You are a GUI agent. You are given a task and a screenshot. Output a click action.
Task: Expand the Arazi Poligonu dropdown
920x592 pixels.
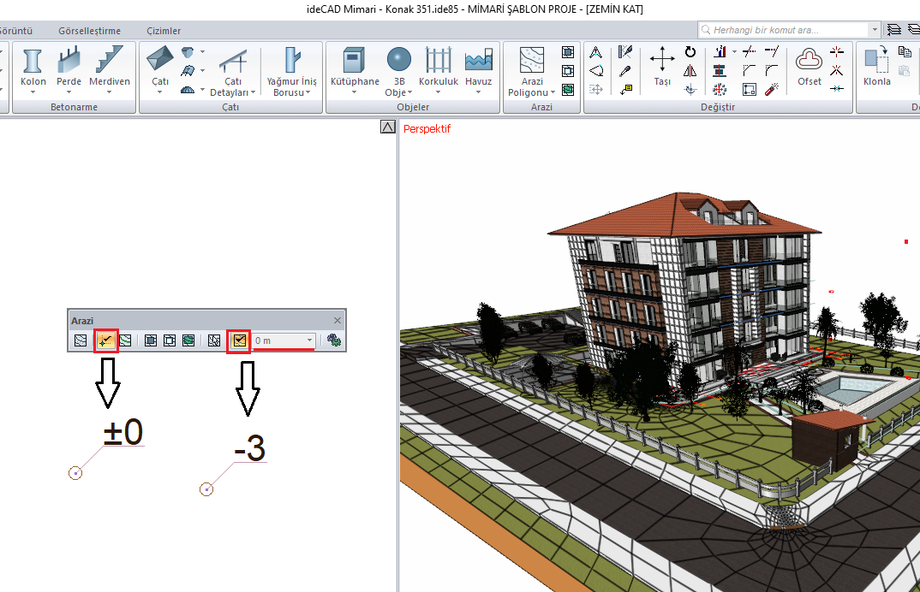point(553,92)
